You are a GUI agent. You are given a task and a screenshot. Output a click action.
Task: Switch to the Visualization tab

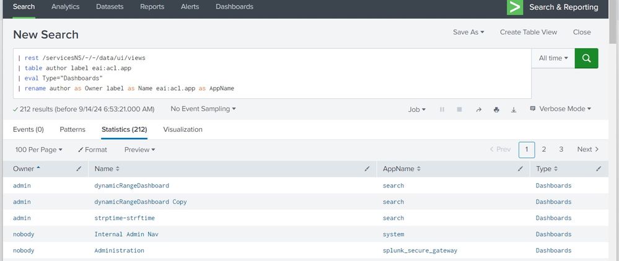183,130
